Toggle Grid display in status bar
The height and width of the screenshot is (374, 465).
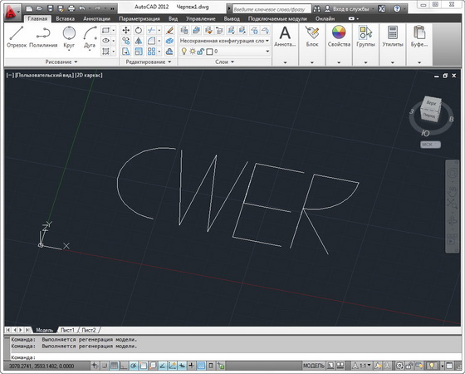[114, 366]
